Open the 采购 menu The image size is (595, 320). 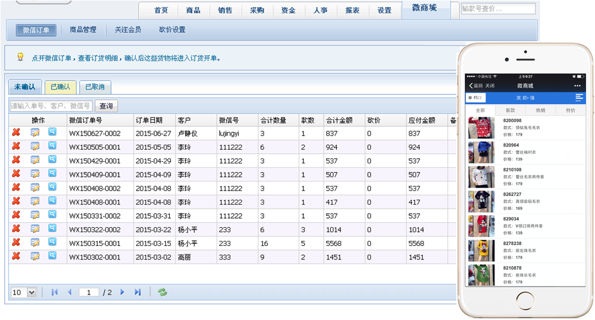(257, 10)
